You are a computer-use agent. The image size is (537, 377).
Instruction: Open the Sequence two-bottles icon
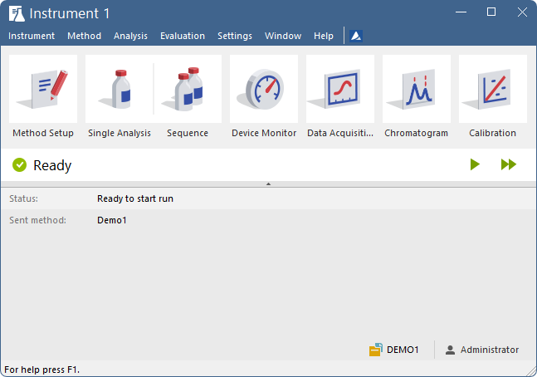coord(188,89)
